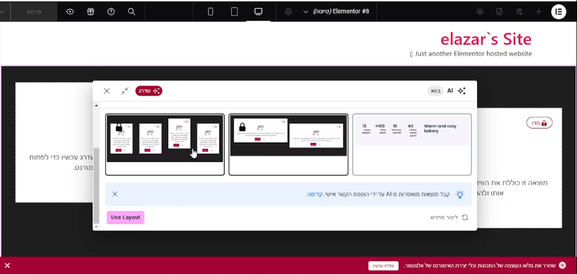Click the Elementor logo icon
Viewport: 577px width, 274px height.
559,12
